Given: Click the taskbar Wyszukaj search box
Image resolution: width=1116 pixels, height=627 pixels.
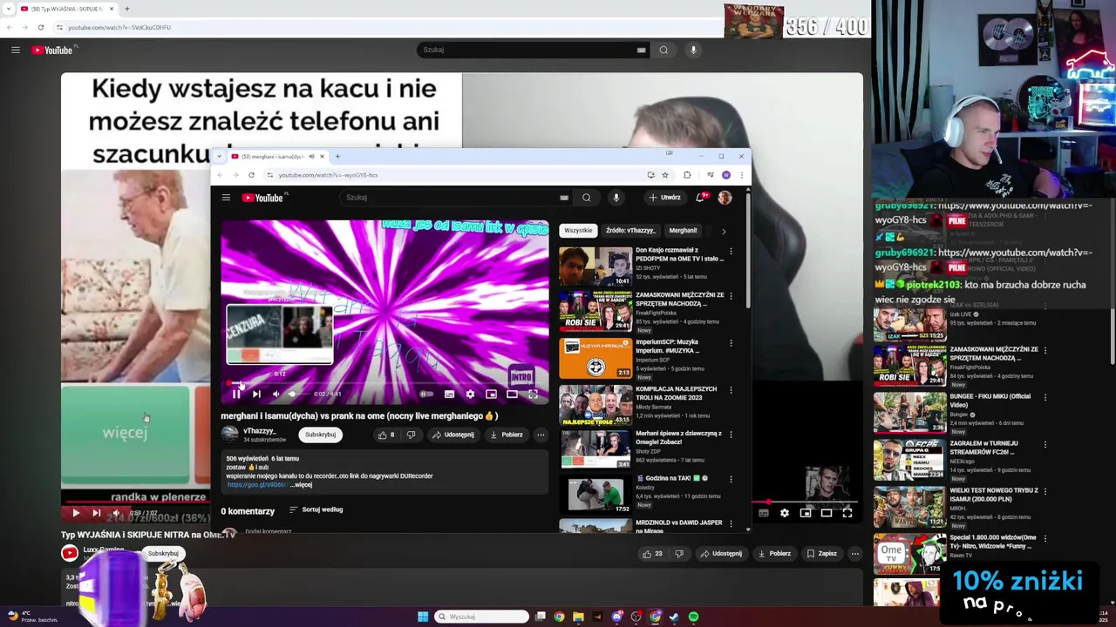Looking at the screenshot, I should pyautogui.click(x=482, y=617).
